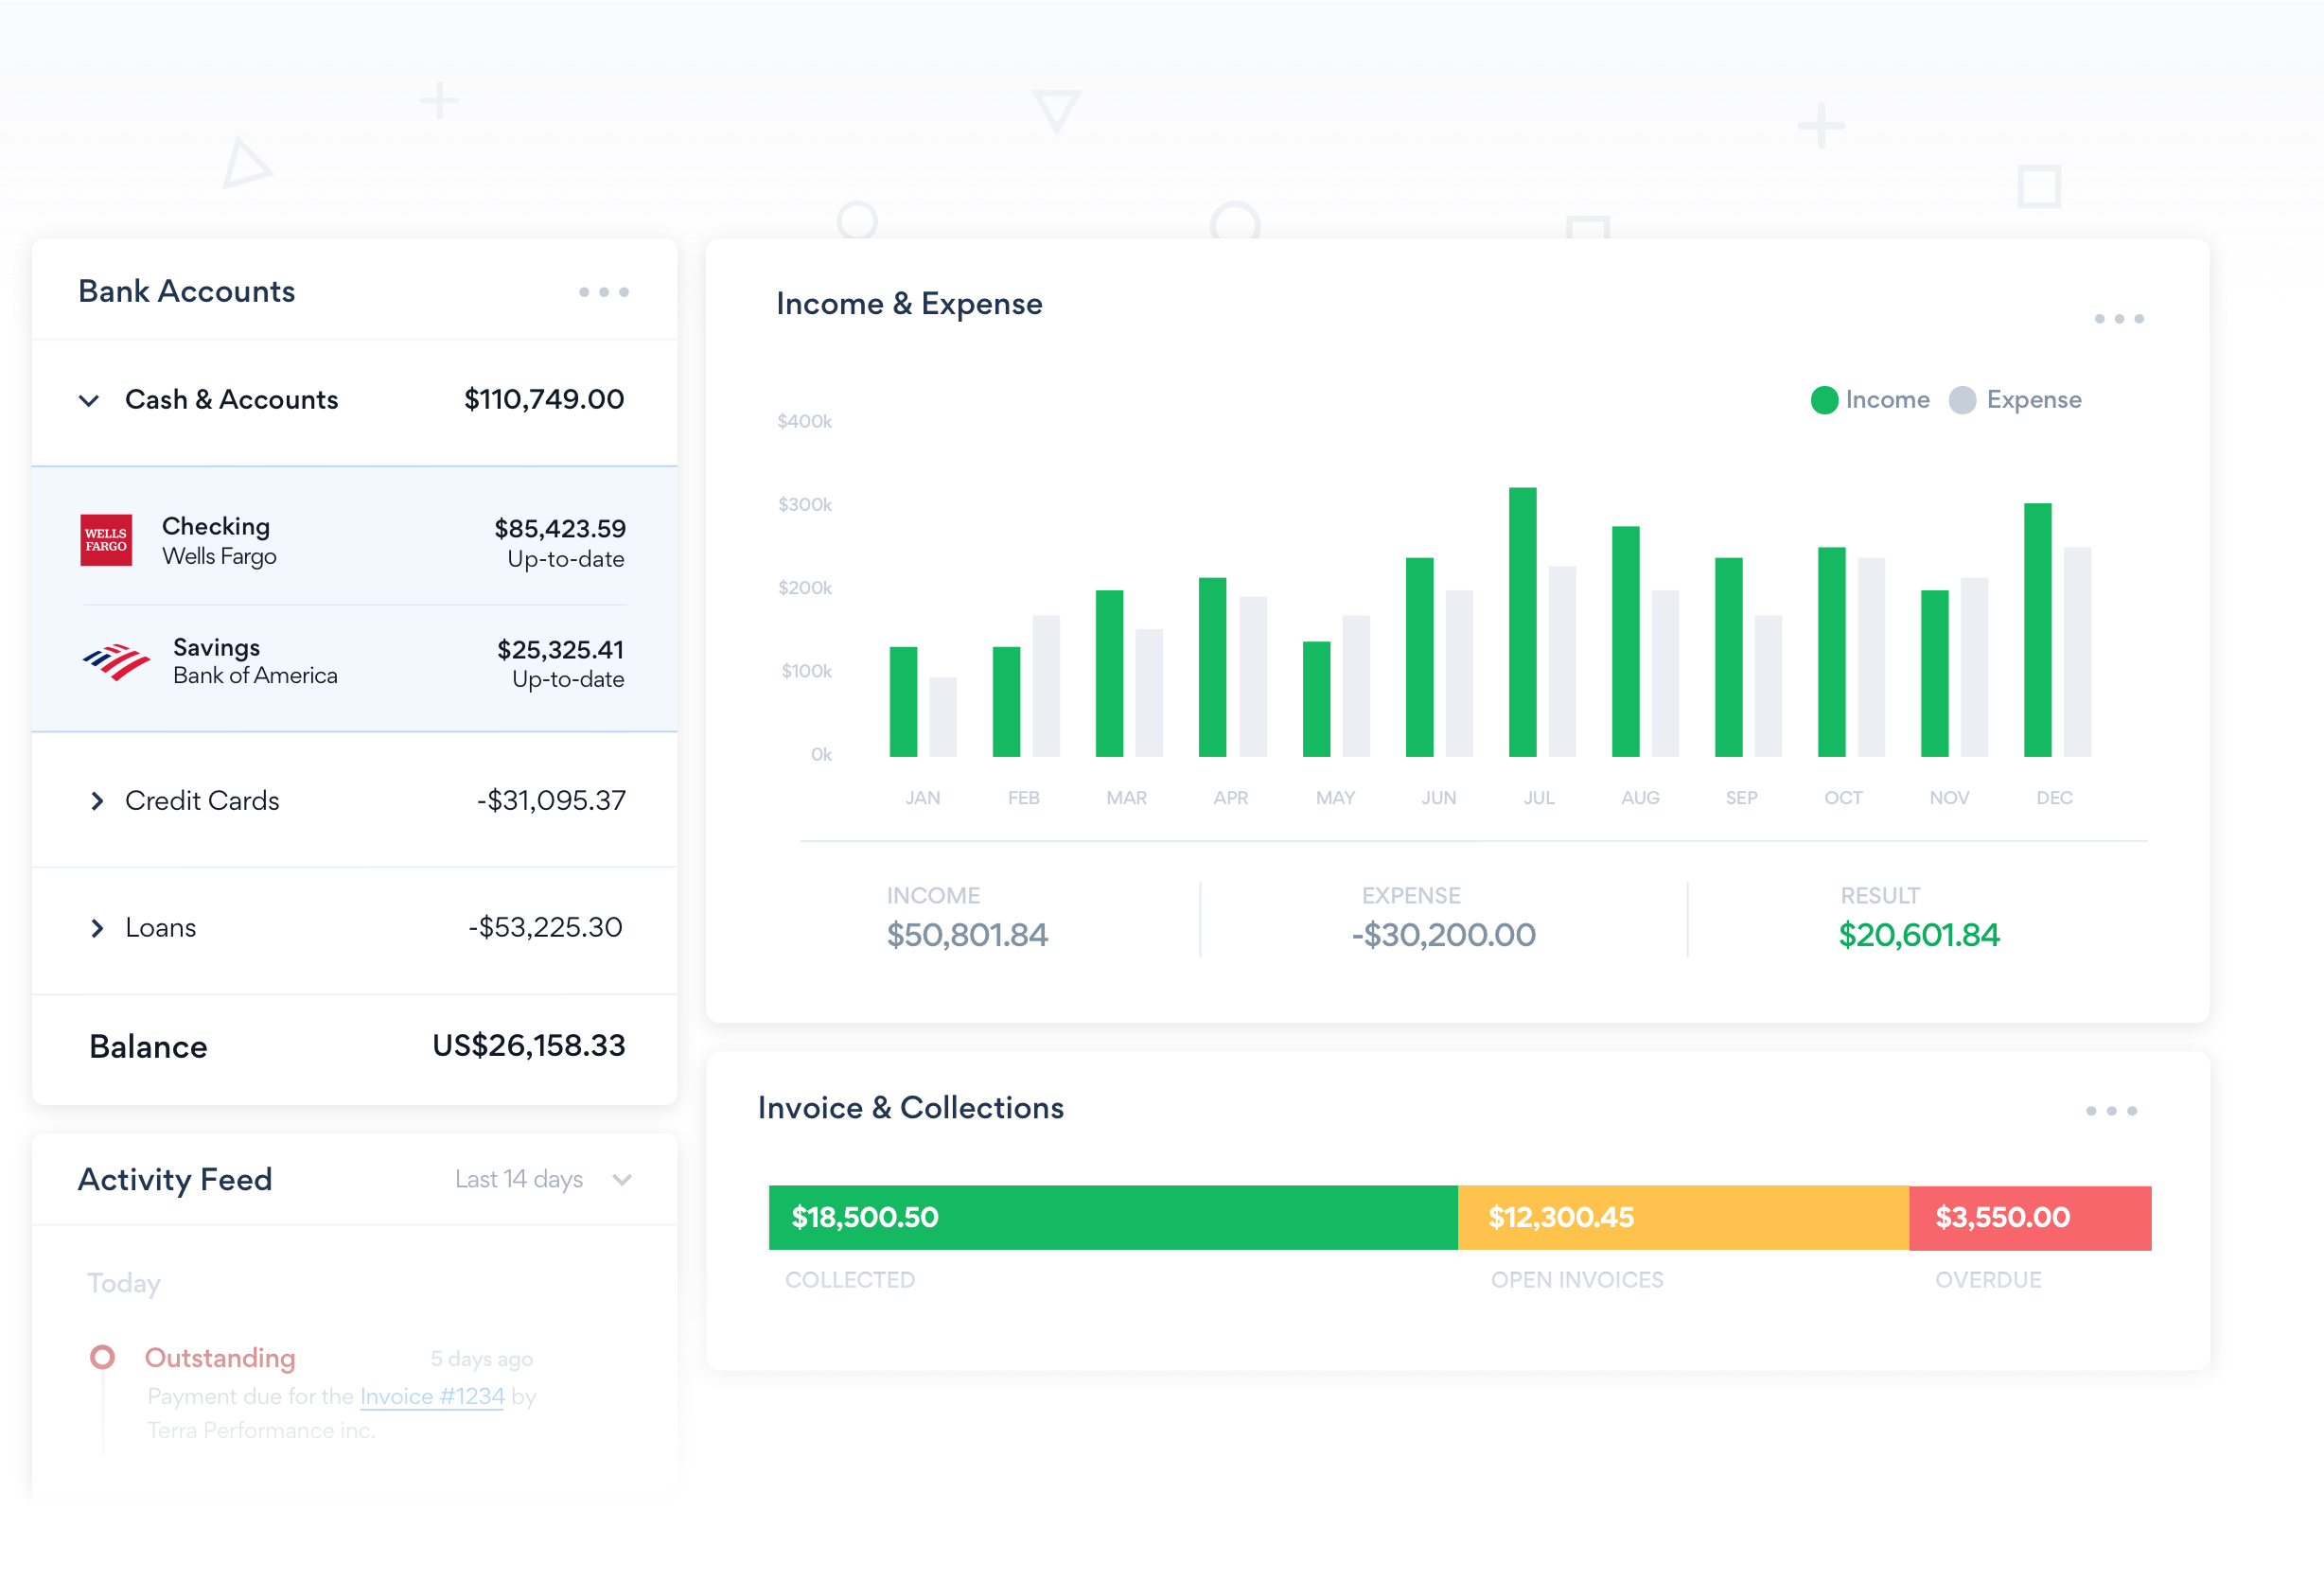2324x1580 pixels.
Task: Click the $300k y-axis label
Action: point(805,504)
